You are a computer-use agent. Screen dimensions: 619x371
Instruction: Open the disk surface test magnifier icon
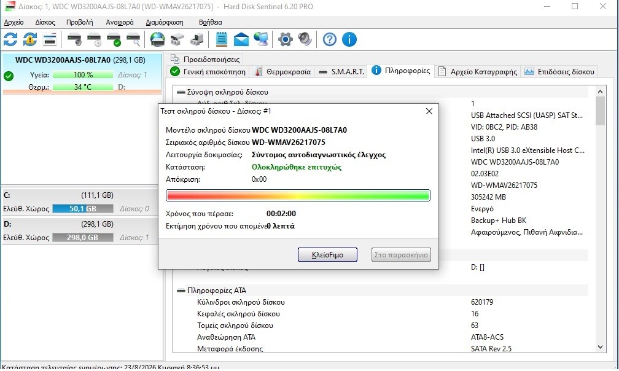(x=133, y=39)
